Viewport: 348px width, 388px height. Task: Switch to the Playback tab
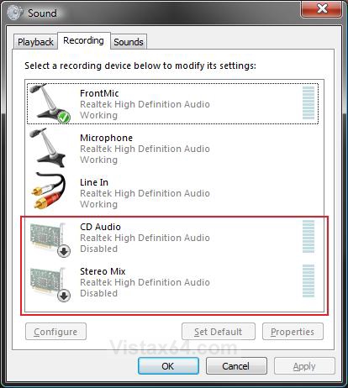tap(35, 42)
